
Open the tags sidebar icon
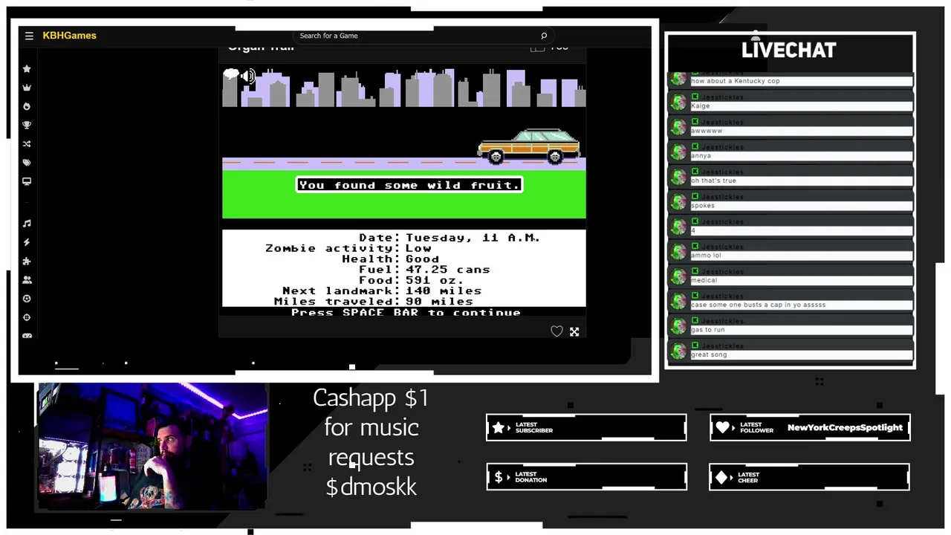coord(27,163)
